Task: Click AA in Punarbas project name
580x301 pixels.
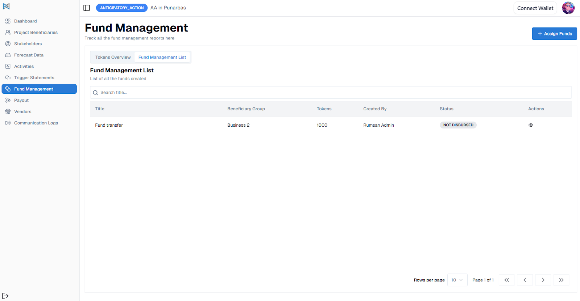Action: pyautogui.click(x=168, y=8)
